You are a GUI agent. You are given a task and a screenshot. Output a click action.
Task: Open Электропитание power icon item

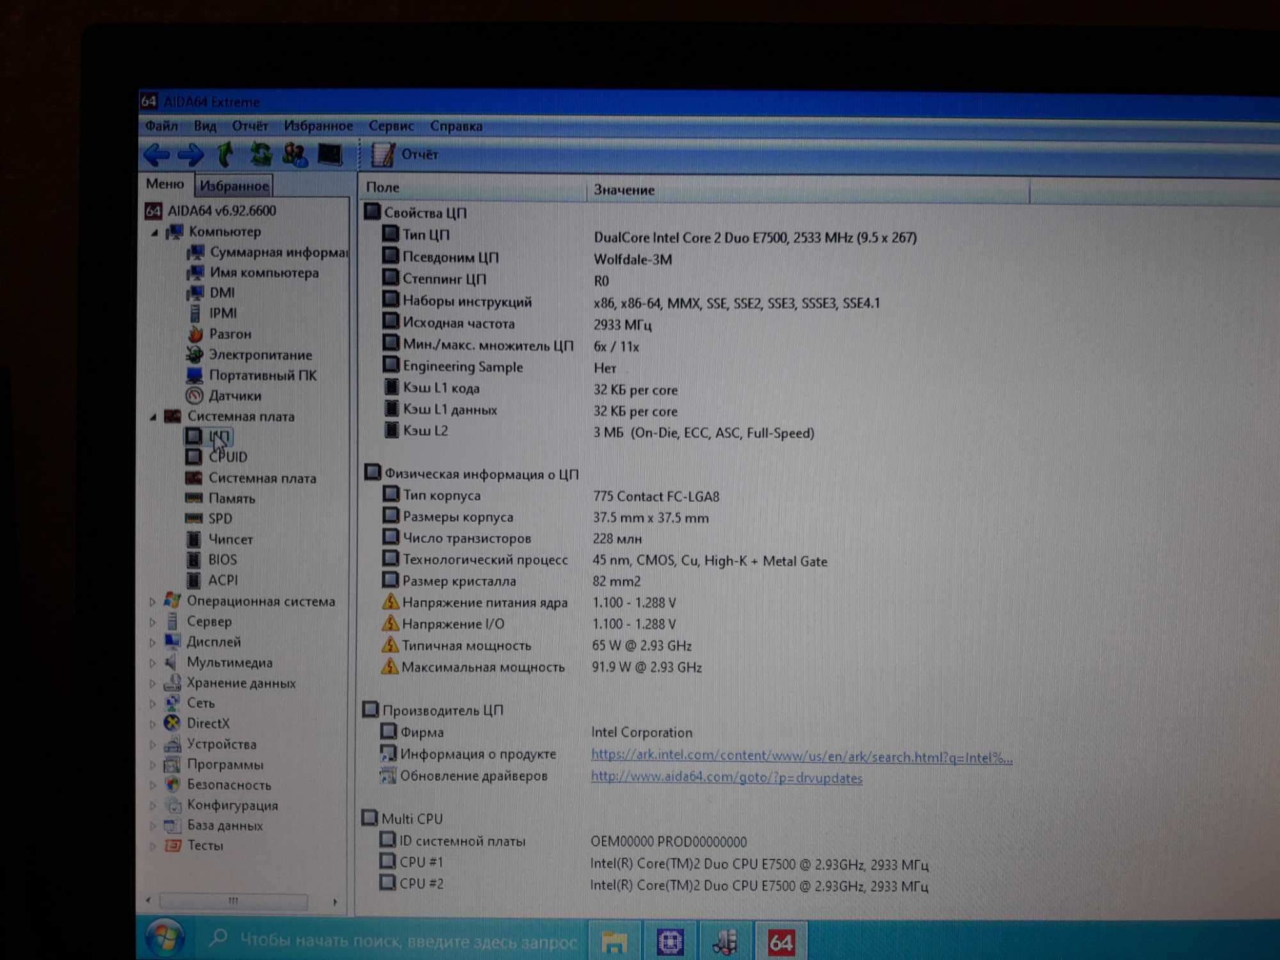point(250,355)
